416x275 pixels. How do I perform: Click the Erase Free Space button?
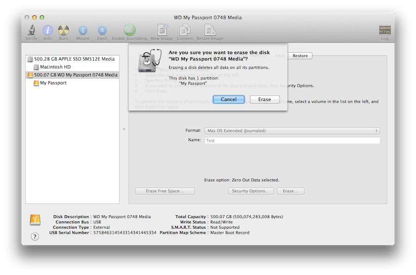(x=165, y=191)
